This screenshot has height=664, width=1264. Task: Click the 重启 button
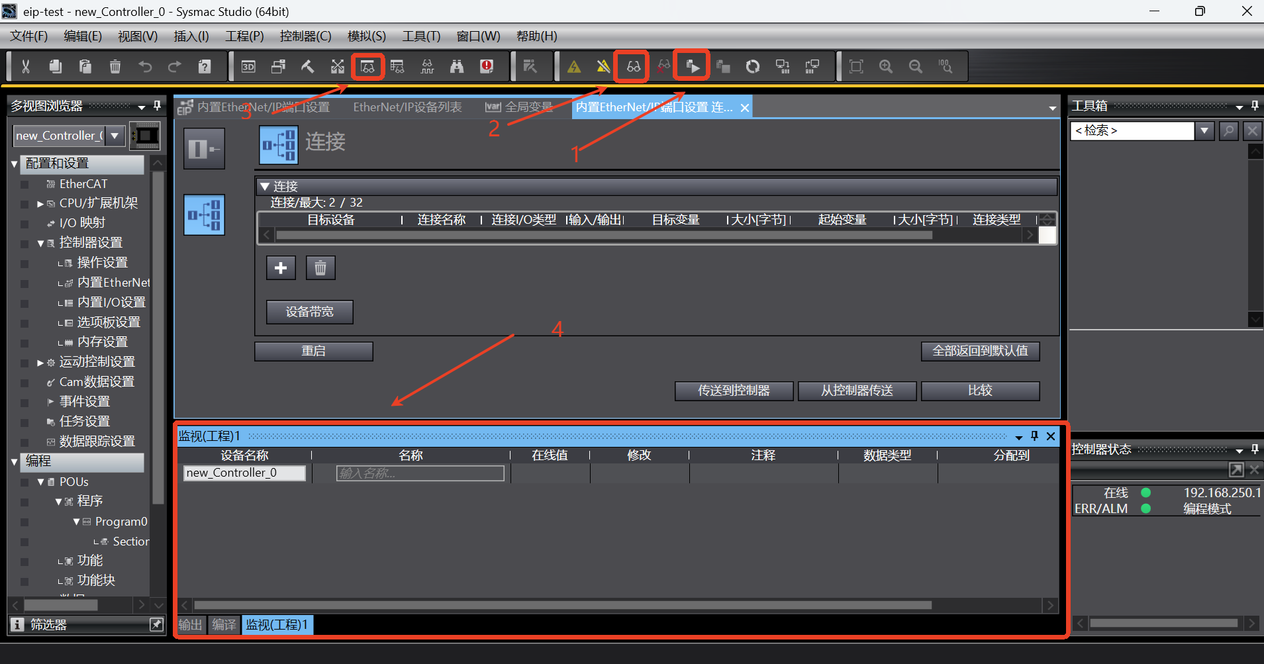tap(314, 351)
